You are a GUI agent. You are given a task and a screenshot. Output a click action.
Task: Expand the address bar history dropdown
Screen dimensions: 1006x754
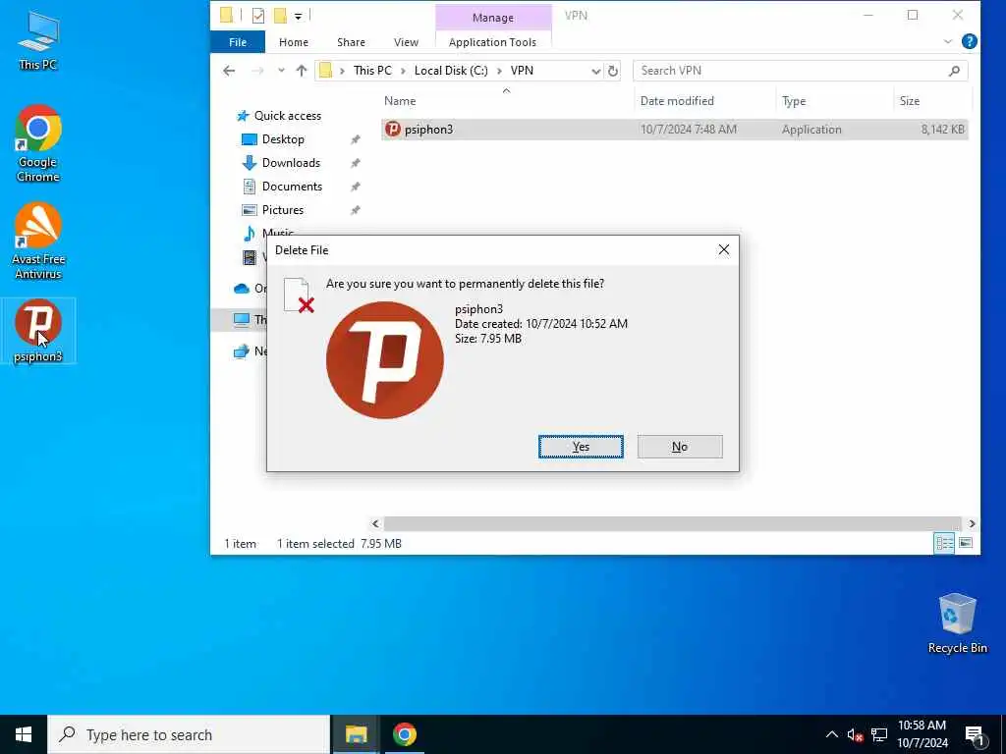point(595,71)
